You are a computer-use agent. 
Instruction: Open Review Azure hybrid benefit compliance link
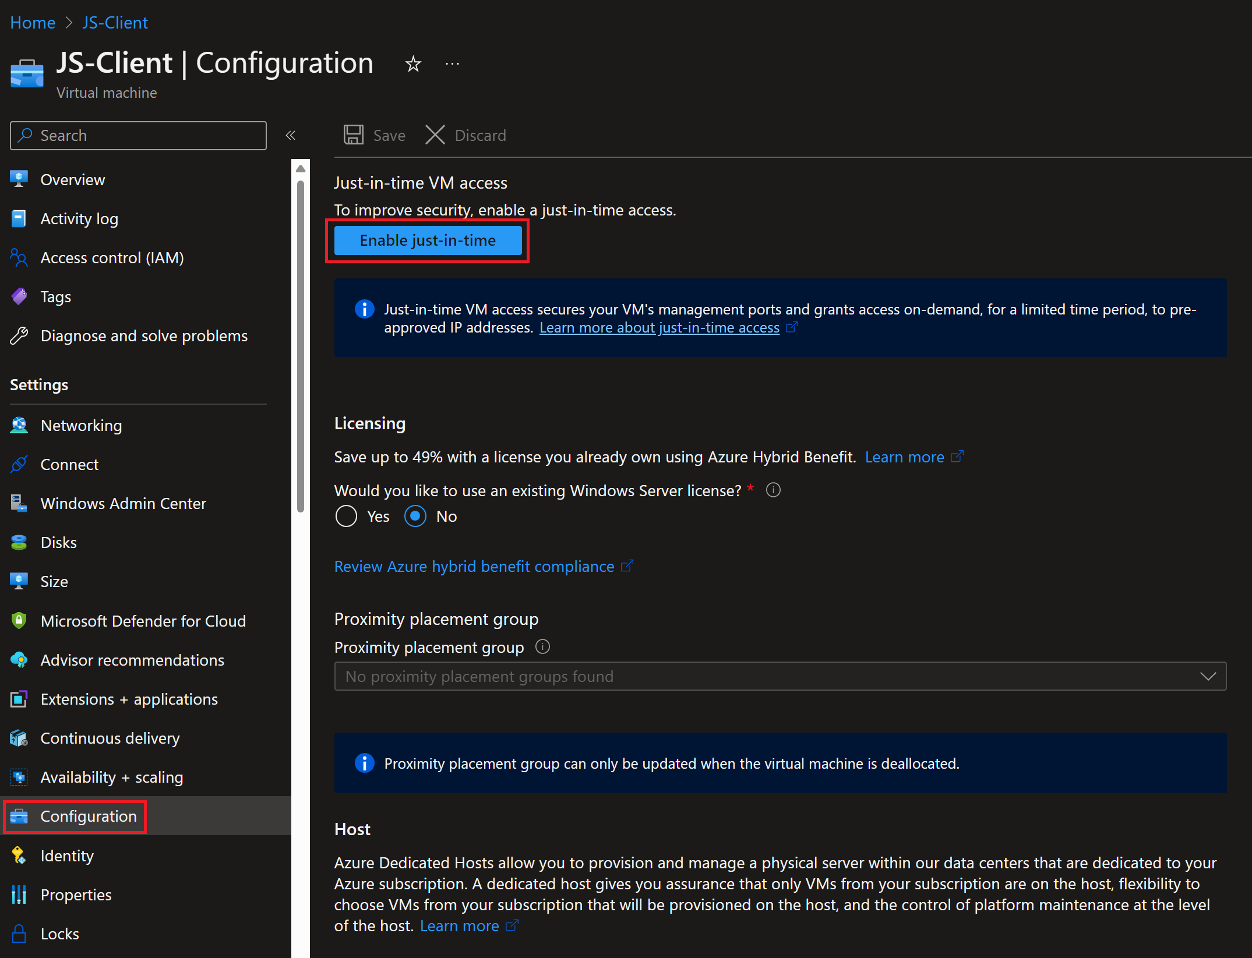[x=474, y=566]
